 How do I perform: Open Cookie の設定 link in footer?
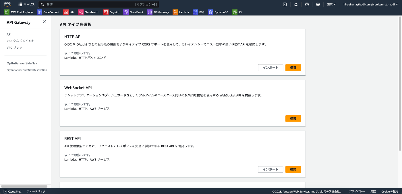click(x=390, y=191)
